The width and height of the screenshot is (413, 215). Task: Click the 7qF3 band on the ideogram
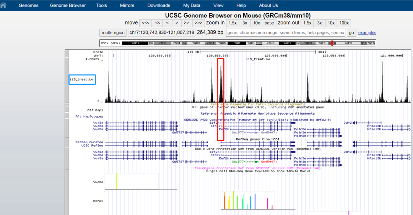(x=348, y=43)
